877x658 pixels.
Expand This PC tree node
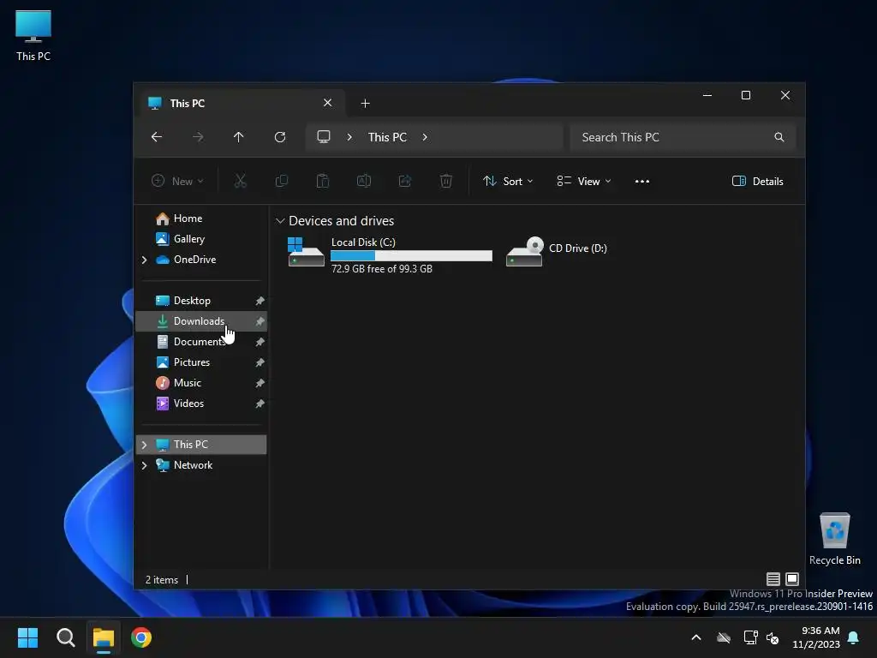144,445
